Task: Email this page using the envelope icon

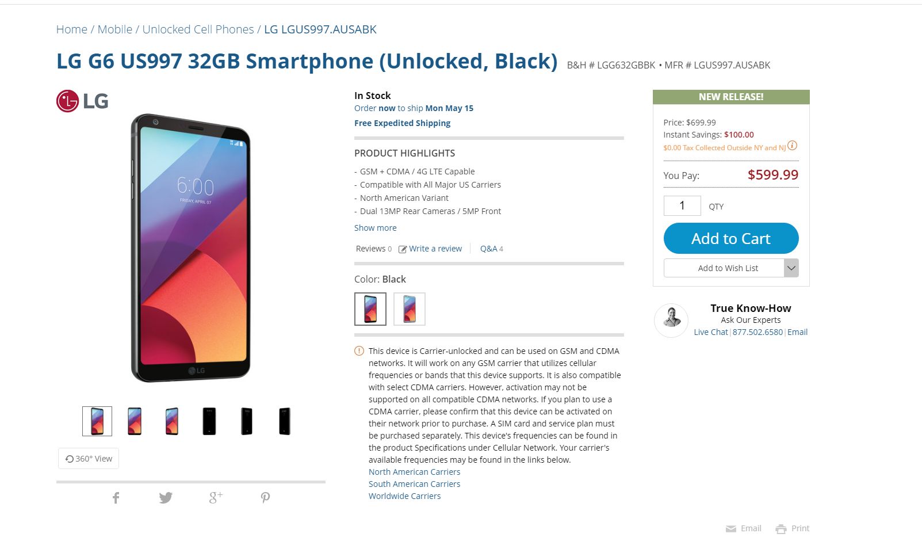Action: click(731, 529)
